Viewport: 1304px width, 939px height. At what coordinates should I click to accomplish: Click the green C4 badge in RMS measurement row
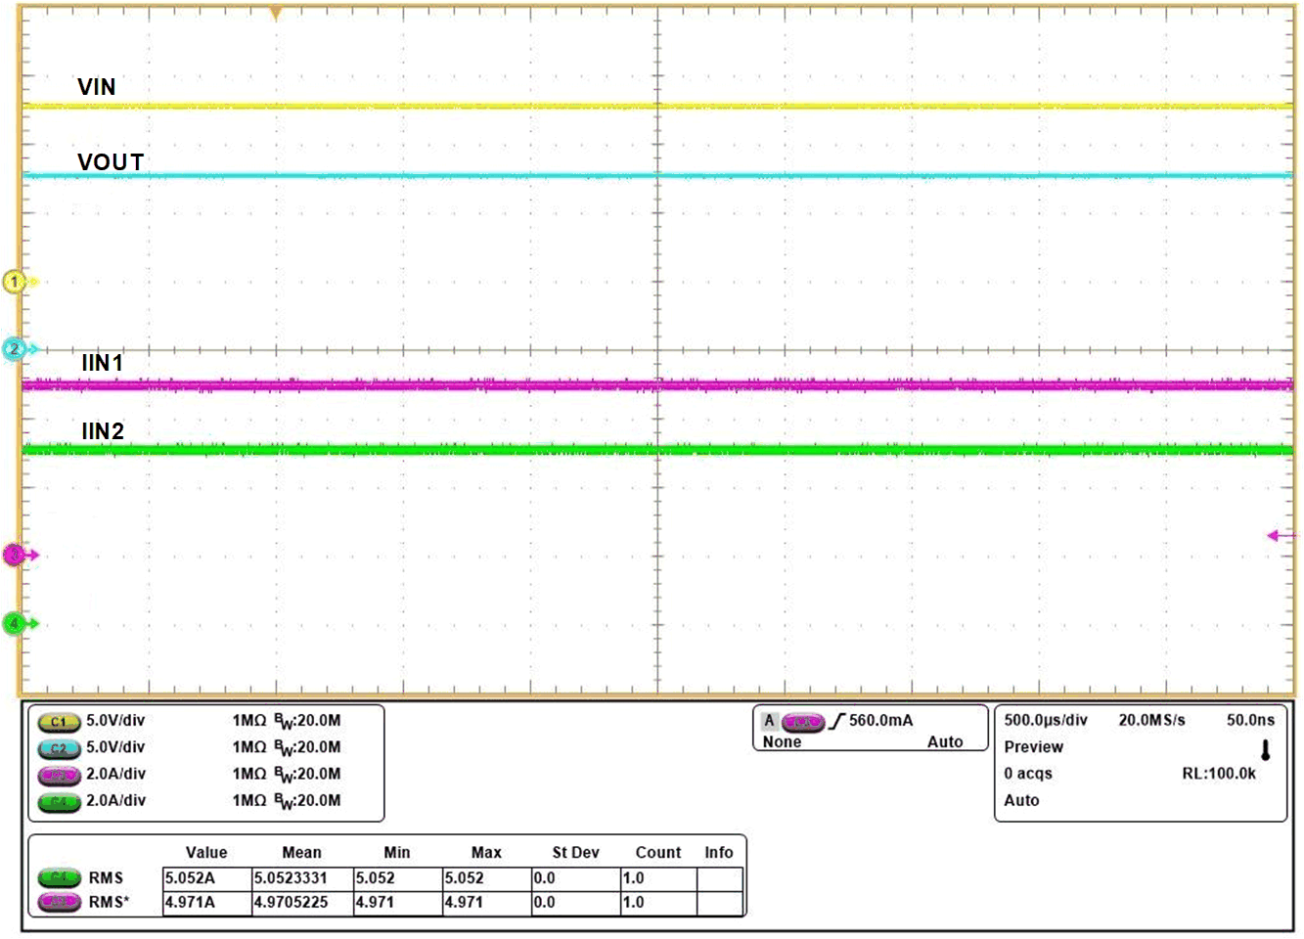tap(59, 878)
